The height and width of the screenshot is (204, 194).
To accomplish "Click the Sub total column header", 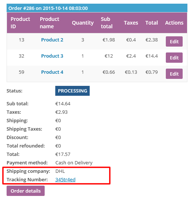I will point(107,23).
